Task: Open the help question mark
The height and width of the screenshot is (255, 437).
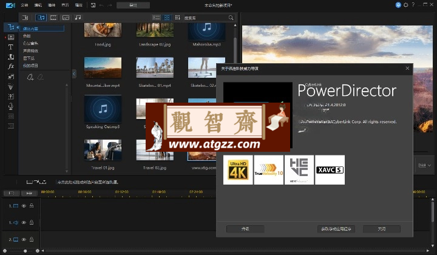Action: [413, 5]
